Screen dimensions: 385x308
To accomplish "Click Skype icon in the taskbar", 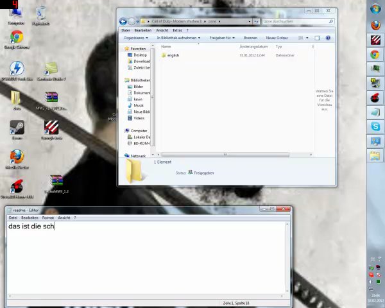I will click(x=375, y=127).
